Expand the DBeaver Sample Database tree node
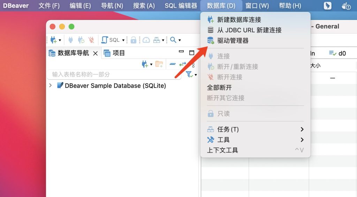This screenshot has width=357, height=197. [x=51, y=86]
